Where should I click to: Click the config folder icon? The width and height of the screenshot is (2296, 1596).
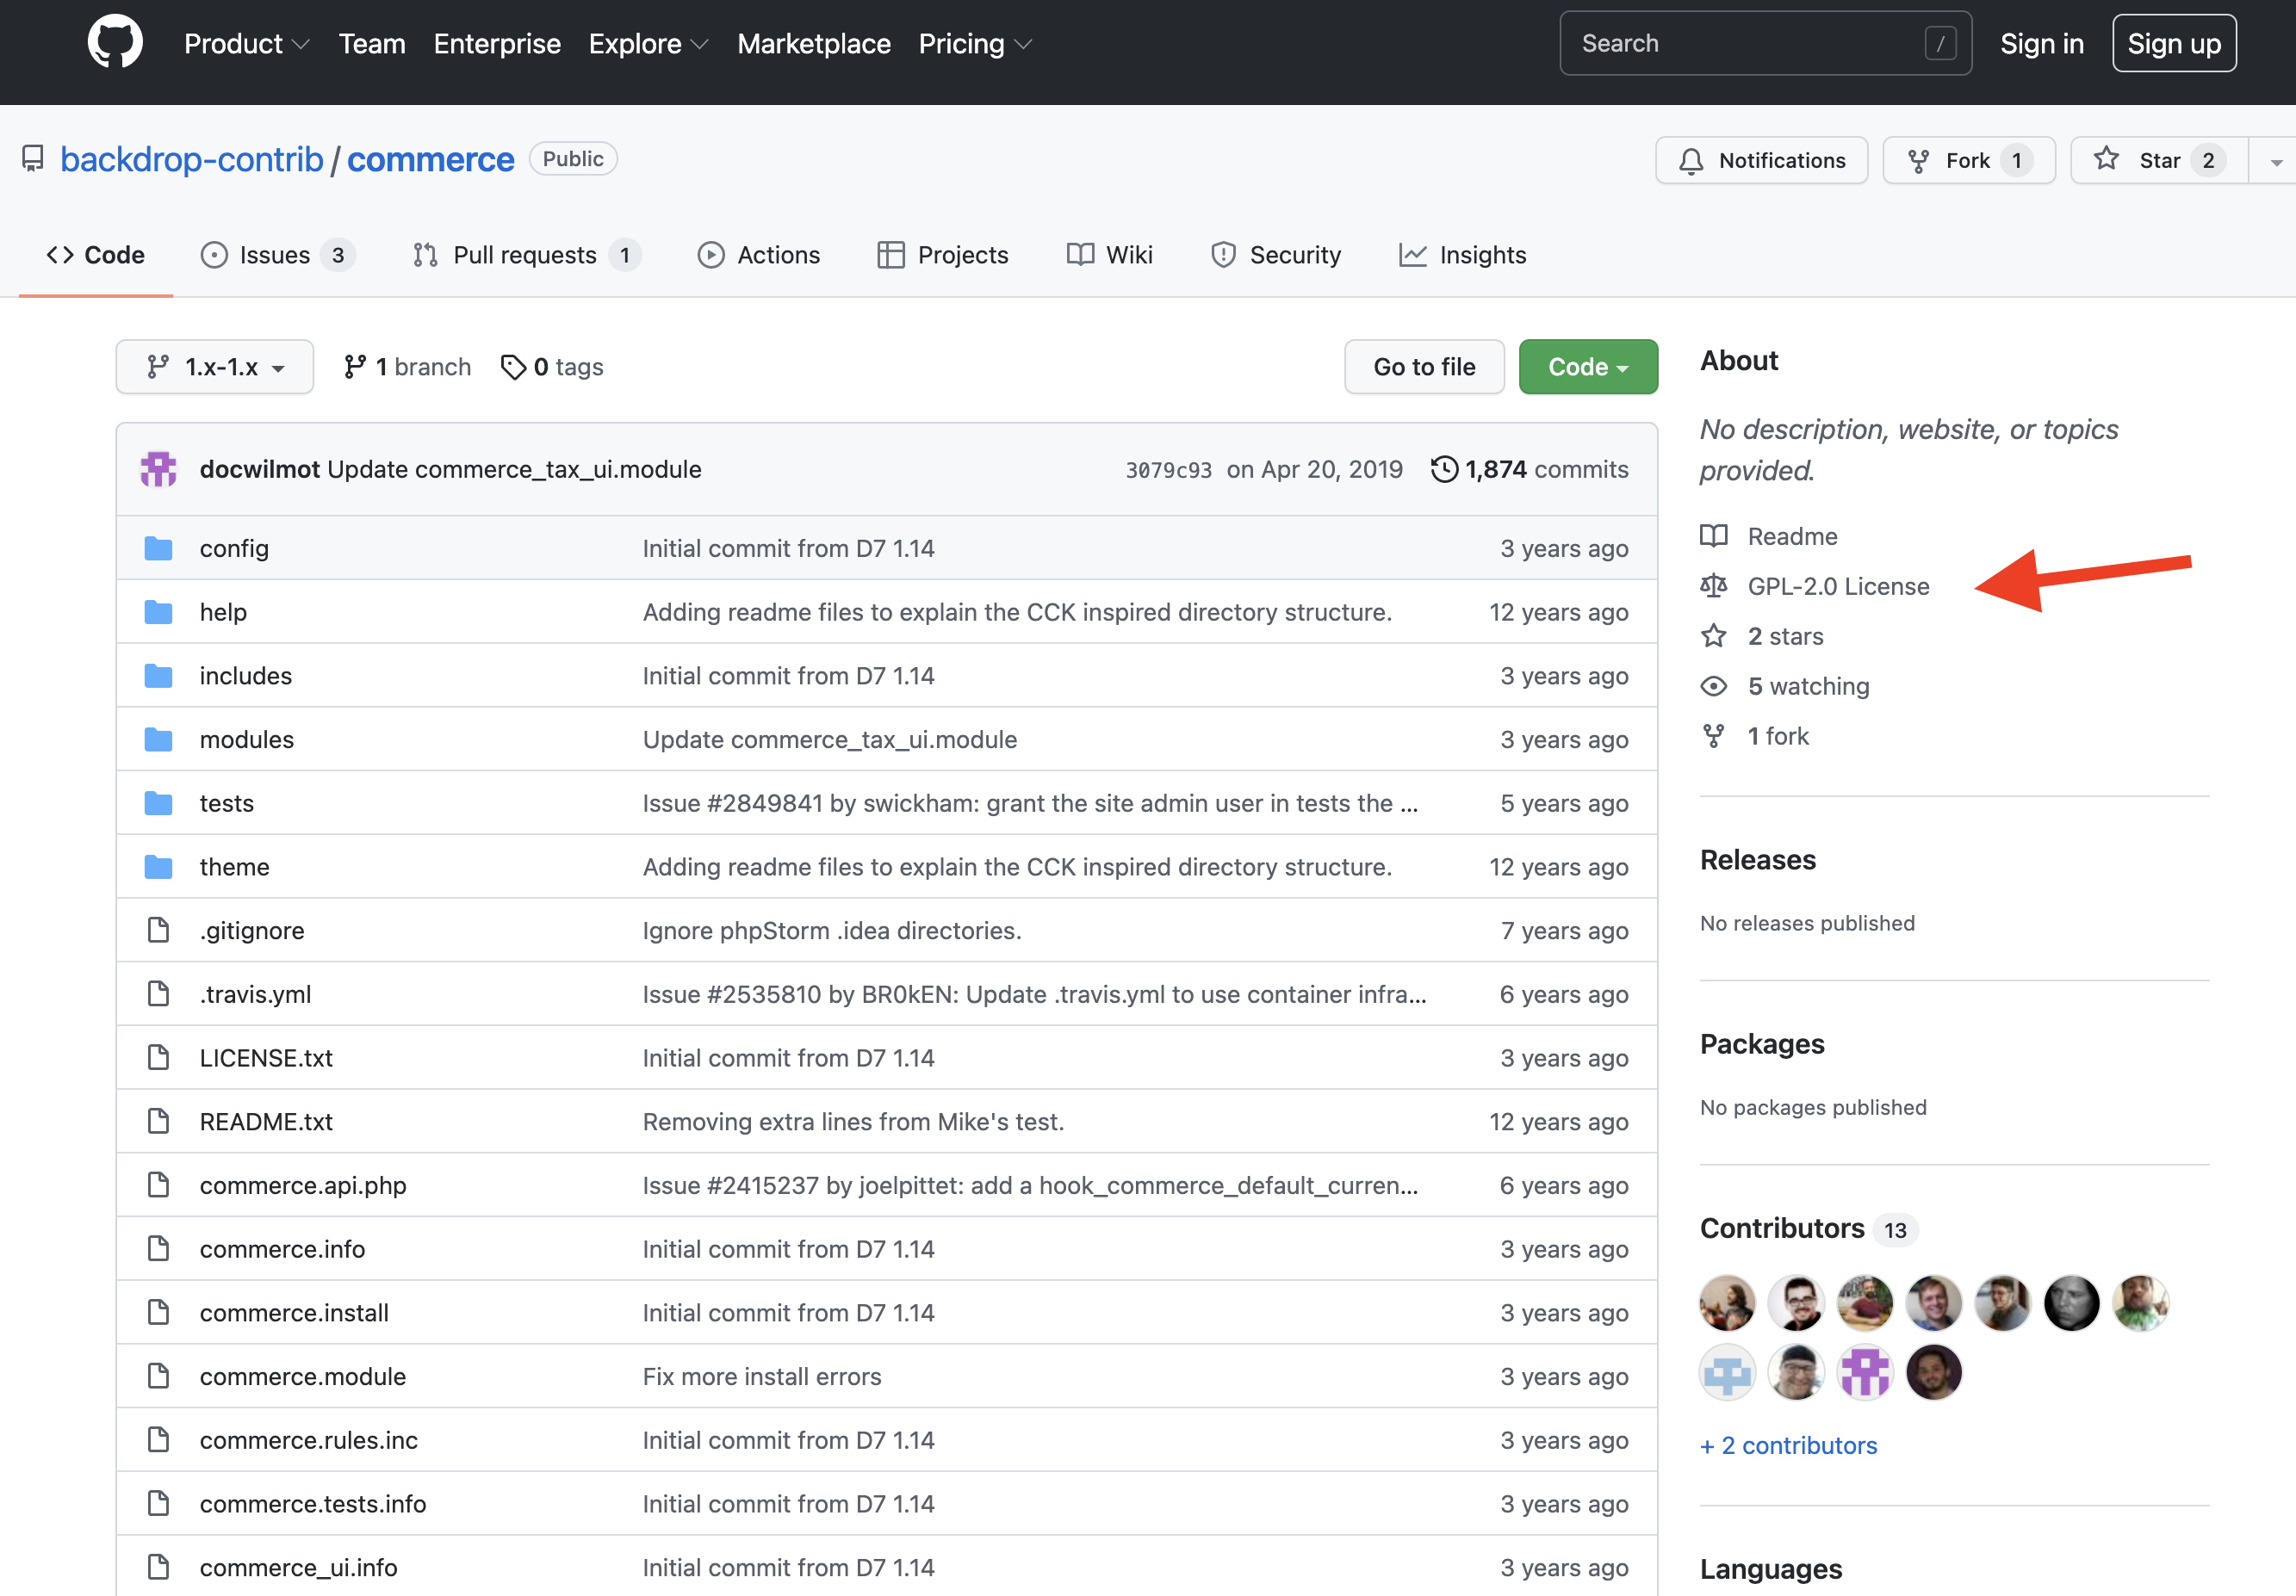(158, 547)
